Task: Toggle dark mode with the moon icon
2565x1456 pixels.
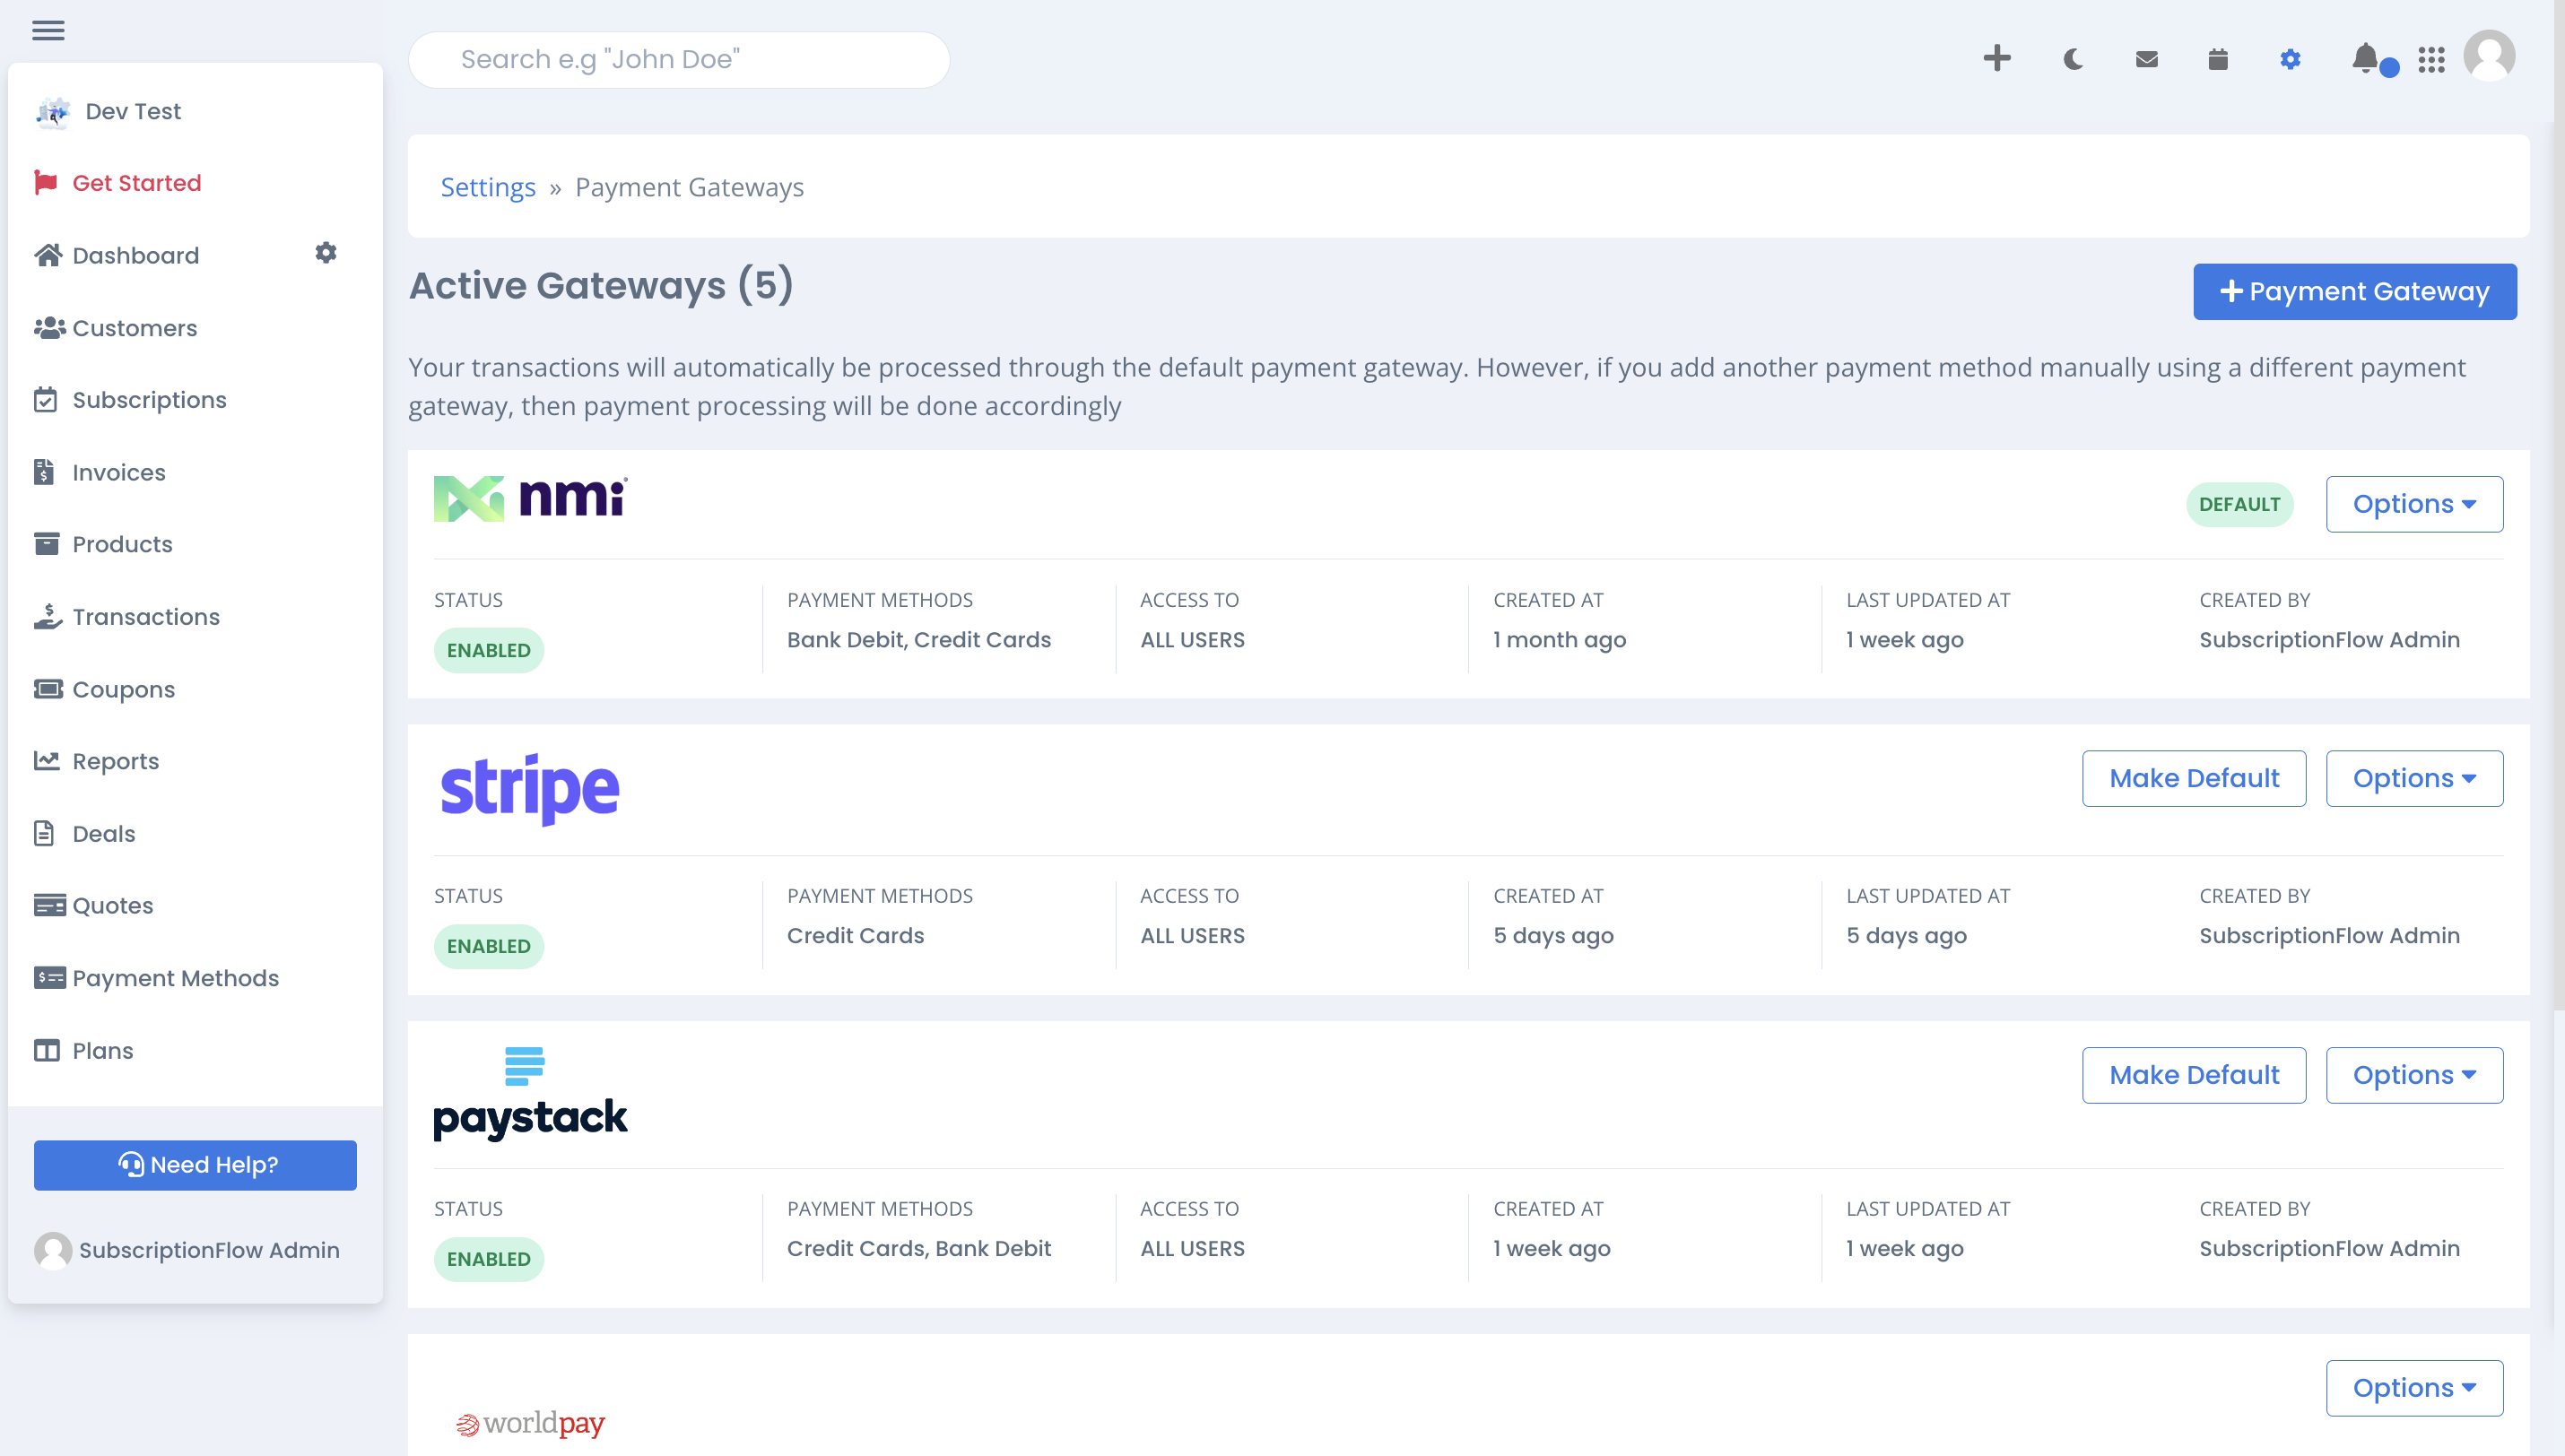Action: 2071,59
